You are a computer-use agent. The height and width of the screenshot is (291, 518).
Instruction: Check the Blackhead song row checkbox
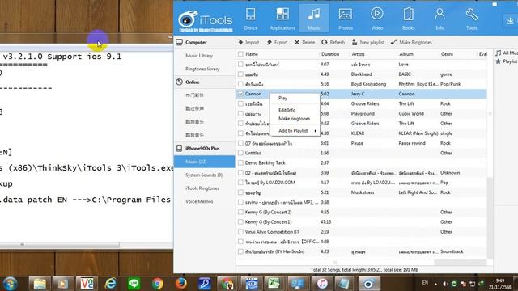[x=240, y=74]
